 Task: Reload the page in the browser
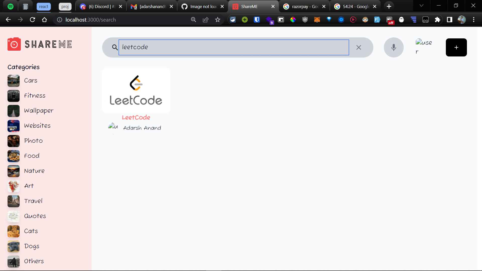click(32, 20)
